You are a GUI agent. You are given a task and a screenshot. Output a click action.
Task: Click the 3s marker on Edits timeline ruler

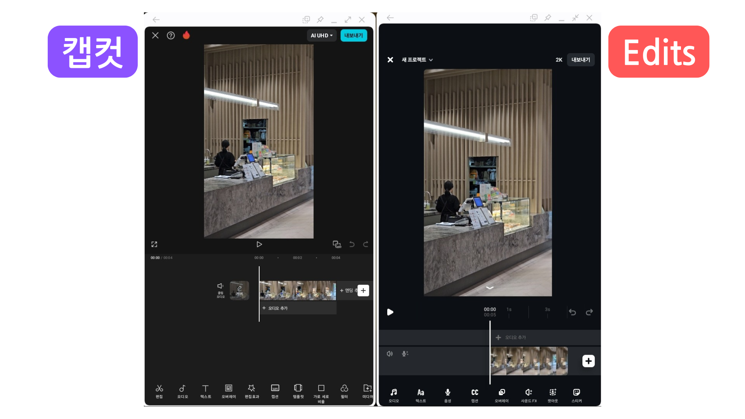point(547,309)
